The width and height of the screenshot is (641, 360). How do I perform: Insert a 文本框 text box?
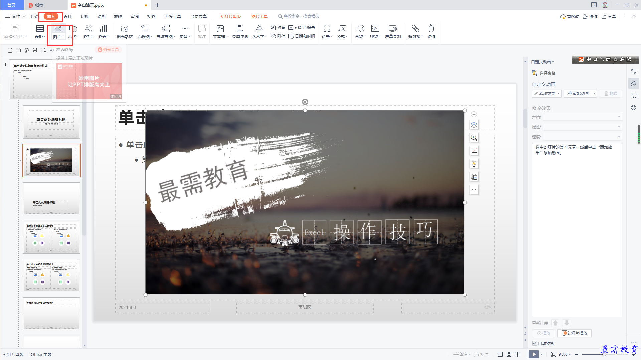coord(220,32)
